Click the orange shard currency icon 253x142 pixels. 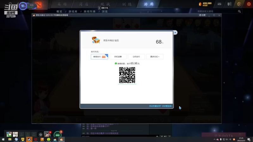tap(200, 4)
